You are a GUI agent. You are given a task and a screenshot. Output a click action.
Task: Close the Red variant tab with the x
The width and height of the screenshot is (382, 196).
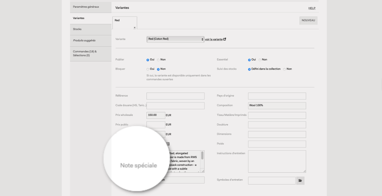134,28
